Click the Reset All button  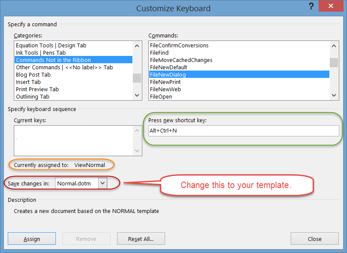tap(141, 238)
